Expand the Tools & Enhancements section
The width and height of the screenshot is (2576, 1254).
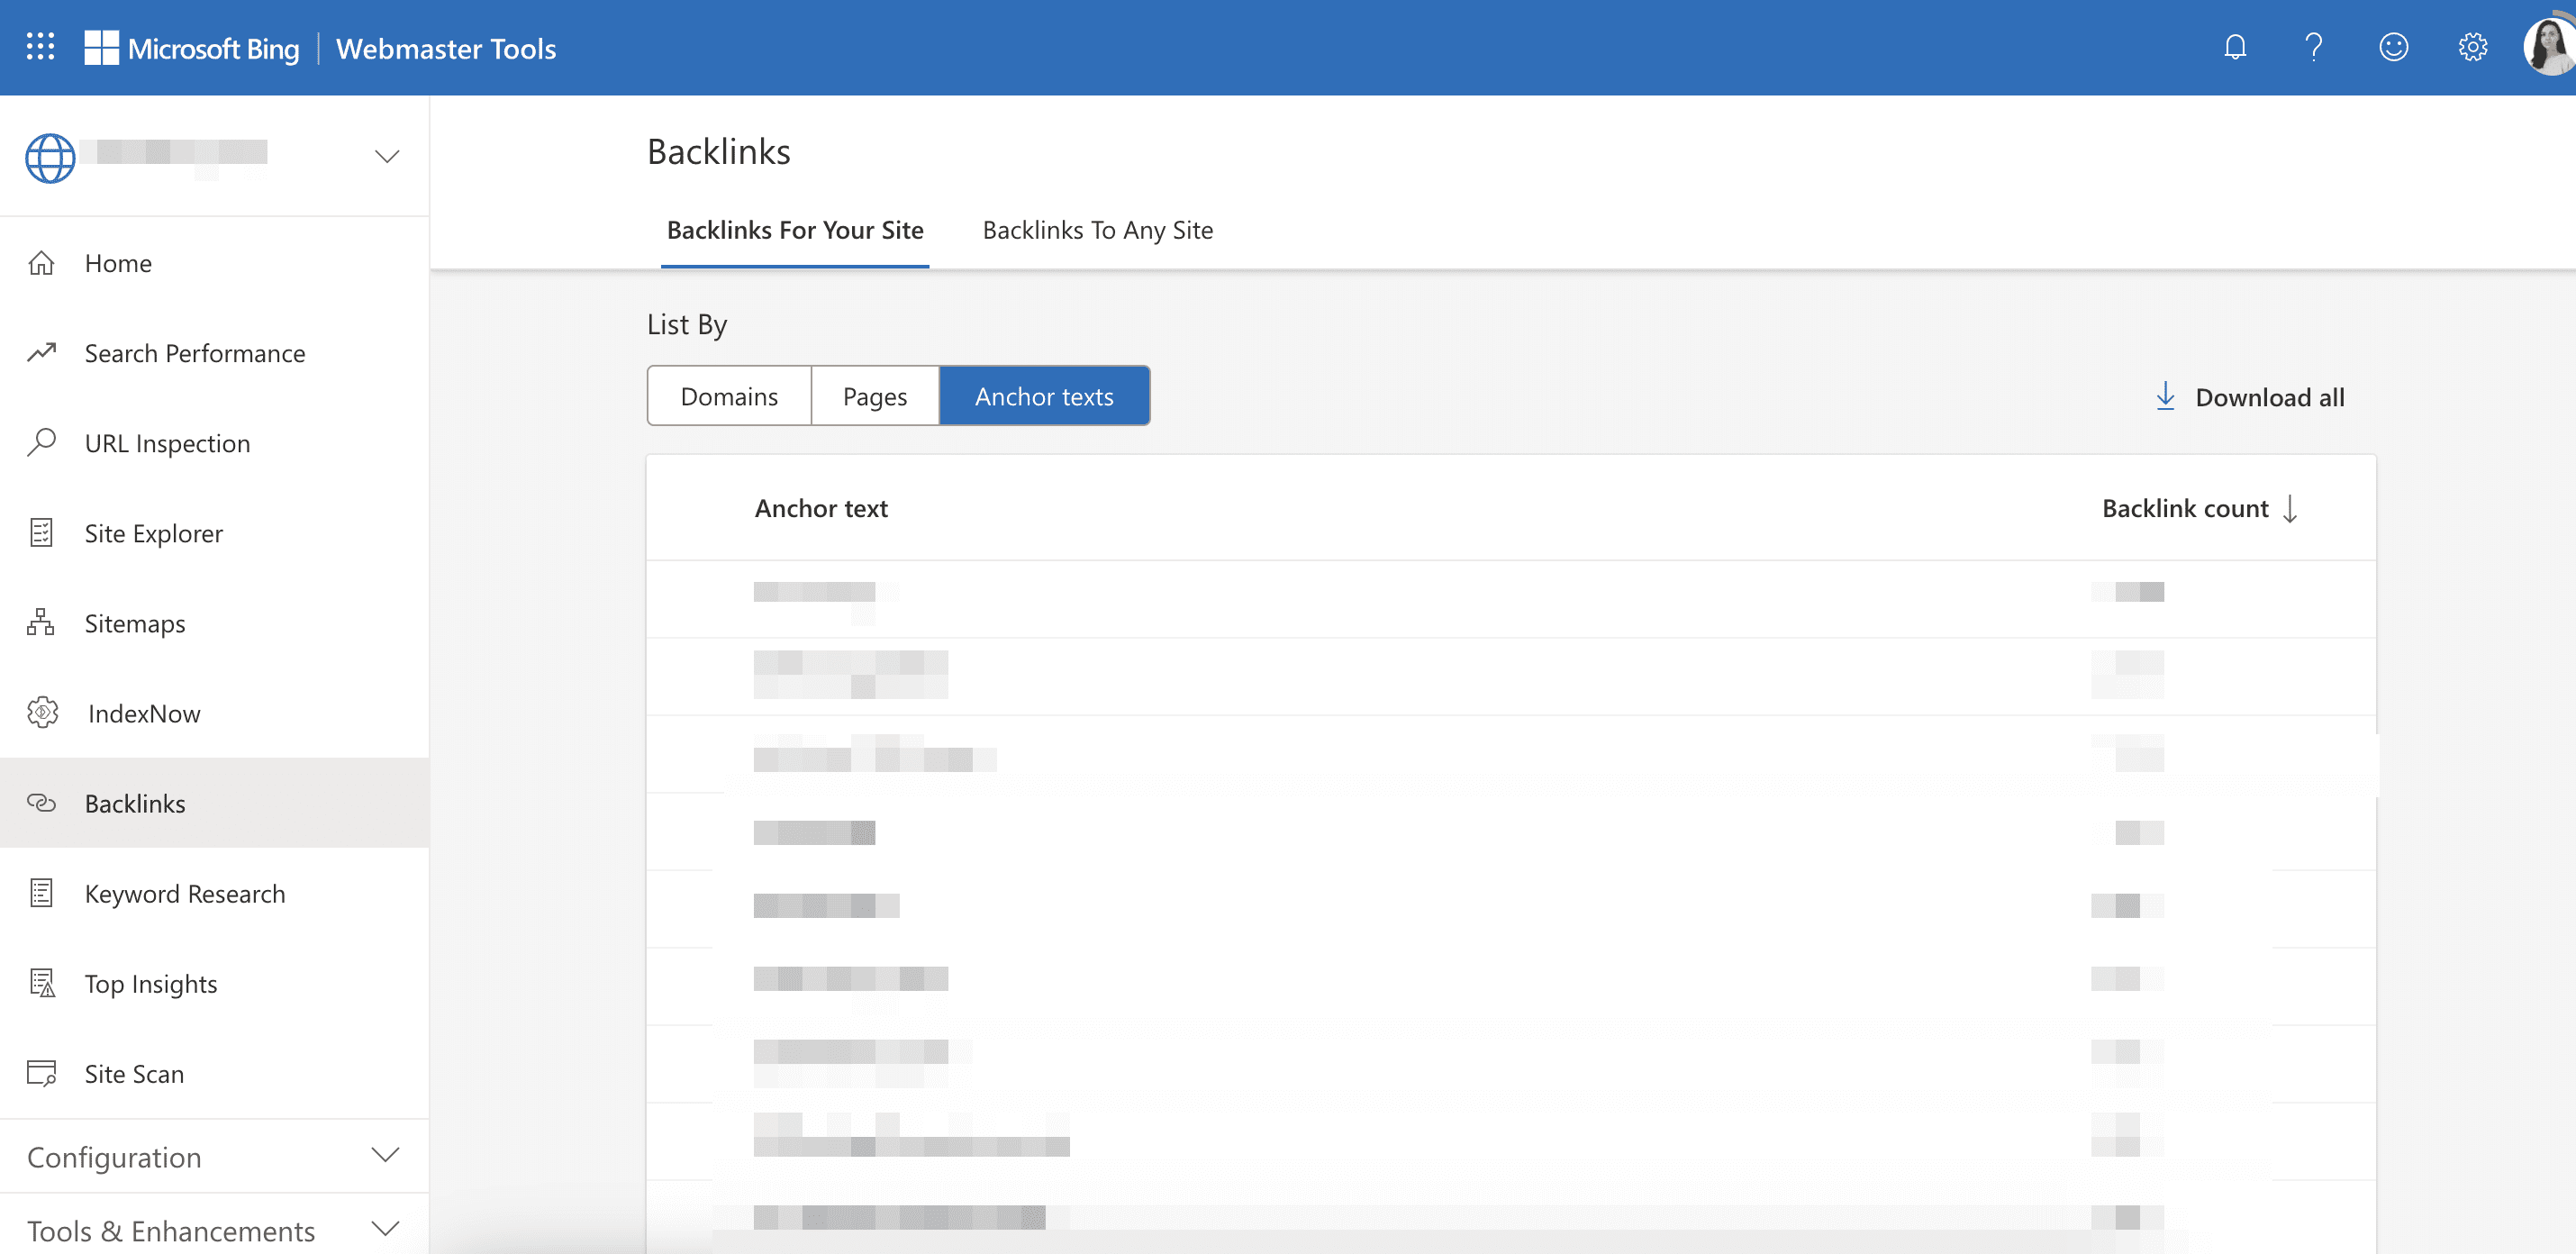212,1228
